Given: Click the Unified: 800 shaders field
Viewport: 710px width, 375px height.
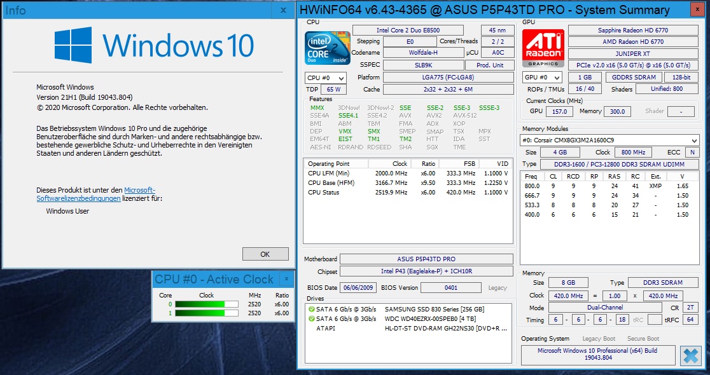Looking at the screenshot, I should coord(667,89).
